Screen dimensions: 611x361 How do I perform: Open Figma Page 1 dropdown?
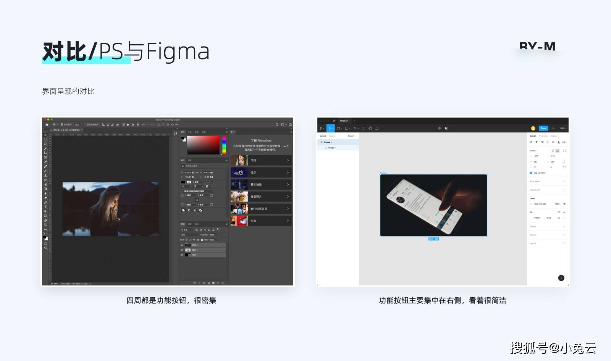352,136
